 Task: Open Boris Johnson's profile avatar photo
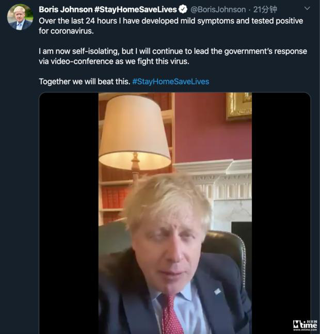point(20,17)
